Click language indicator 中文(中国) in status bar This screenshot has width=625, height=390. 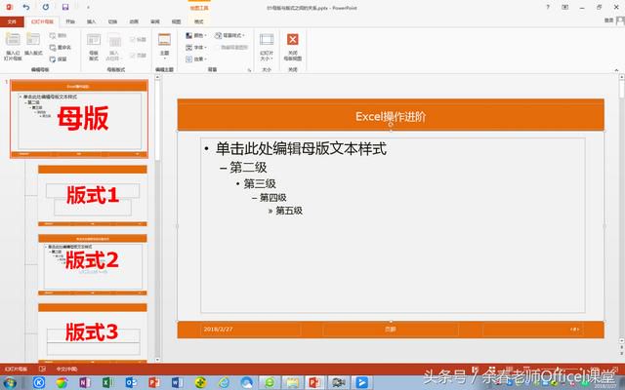coord(66,369)
